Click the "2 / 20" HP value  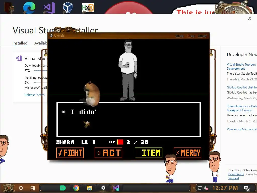click(x=137, y=142)
